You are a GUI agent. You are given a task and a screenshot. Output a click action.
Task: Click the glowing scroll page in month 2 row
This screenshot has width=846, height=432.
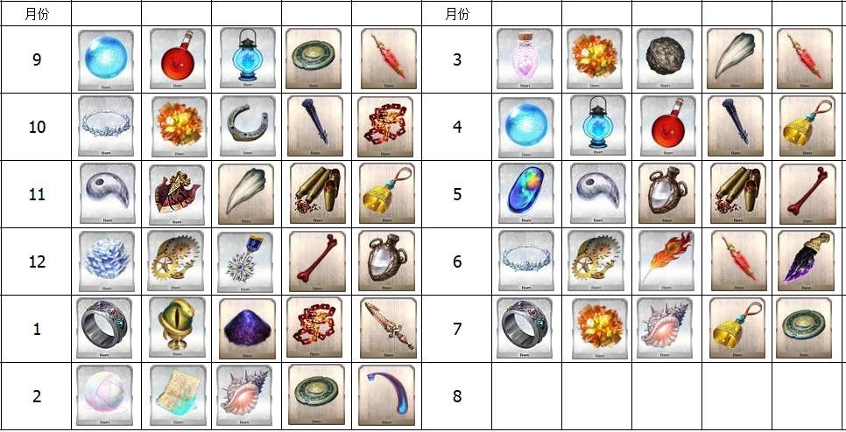pos(178,396)
